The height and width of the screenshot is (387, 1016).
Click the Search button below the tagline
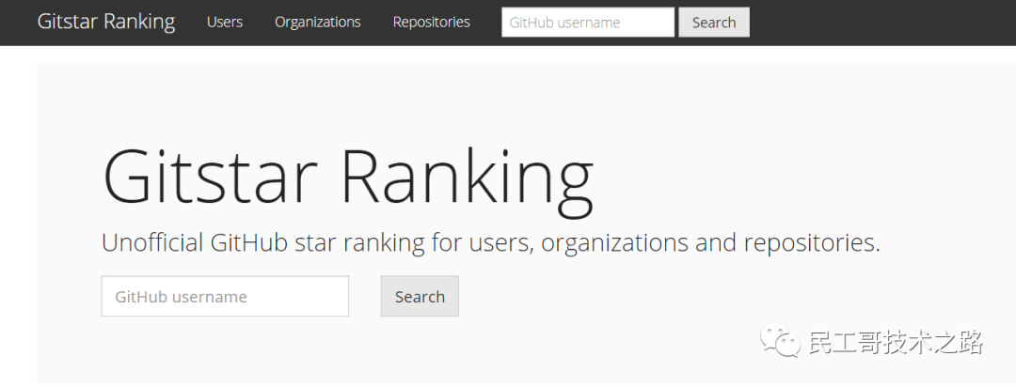tap(420, 297)
